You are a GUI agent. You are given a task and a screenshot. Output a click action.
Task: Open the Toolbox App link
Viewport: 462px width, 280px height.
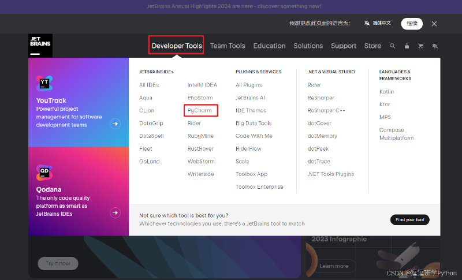tap(251, 174)
